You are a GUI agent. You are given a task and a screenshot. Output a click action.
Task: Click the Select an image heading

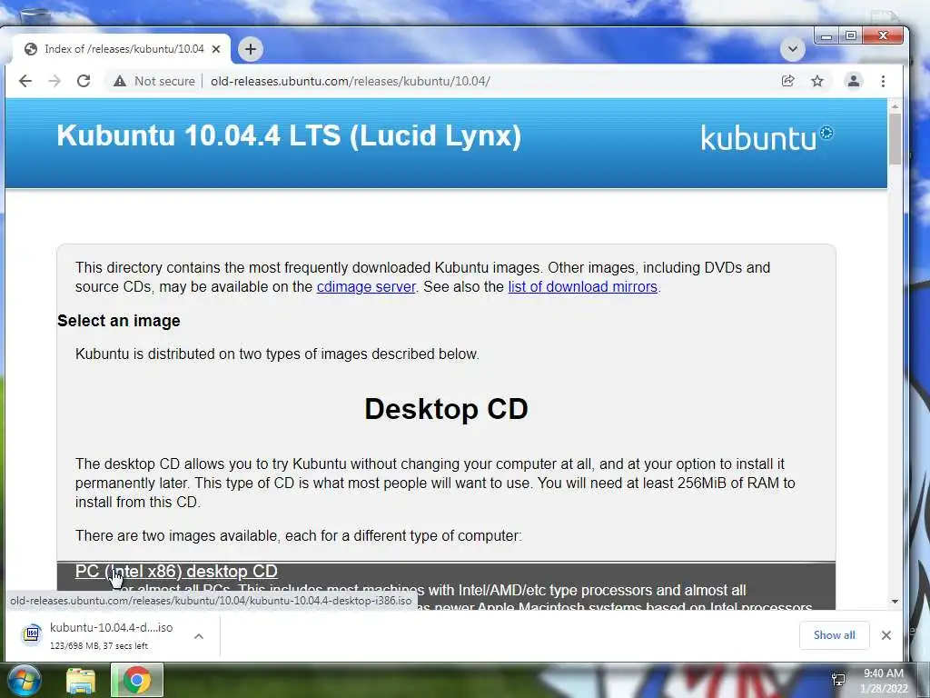tap(119, 321)
